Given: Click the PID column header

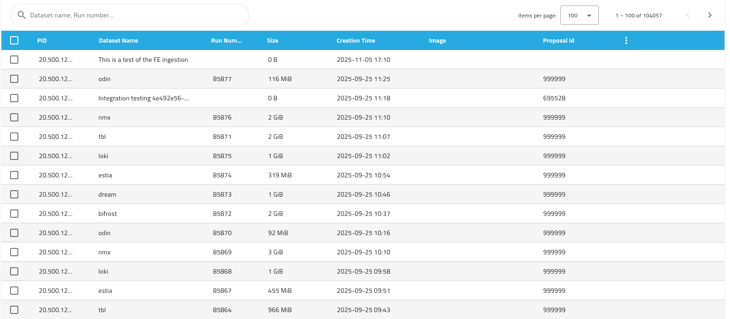Looking at the screenshot, I should pos(42,40).
